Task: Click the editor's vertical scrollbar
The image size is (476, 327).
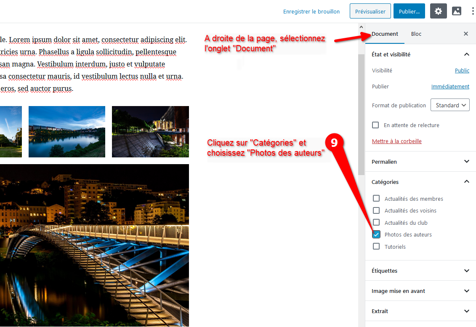Action: tap(361, 114)
